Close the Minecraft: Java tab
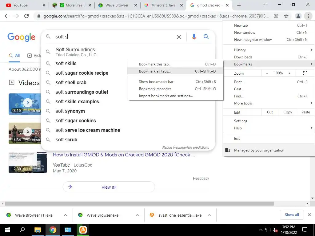Viewport: 315px width, 236px height. pyautogui.click(x=181, y=5)
